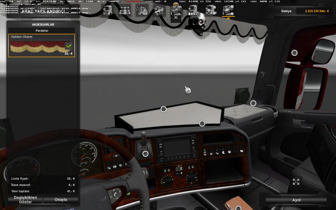The image size is (336, 210).
Task: Open the truck paint job icon
Action: tap(193, 10)
